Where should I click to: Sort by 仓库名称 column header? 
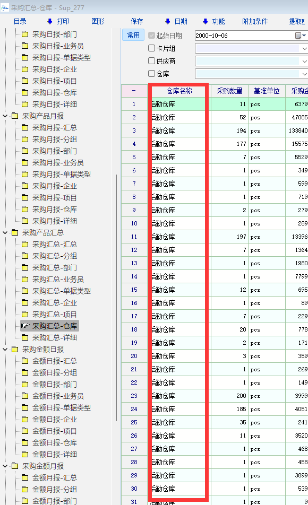[x=179, y=91]
